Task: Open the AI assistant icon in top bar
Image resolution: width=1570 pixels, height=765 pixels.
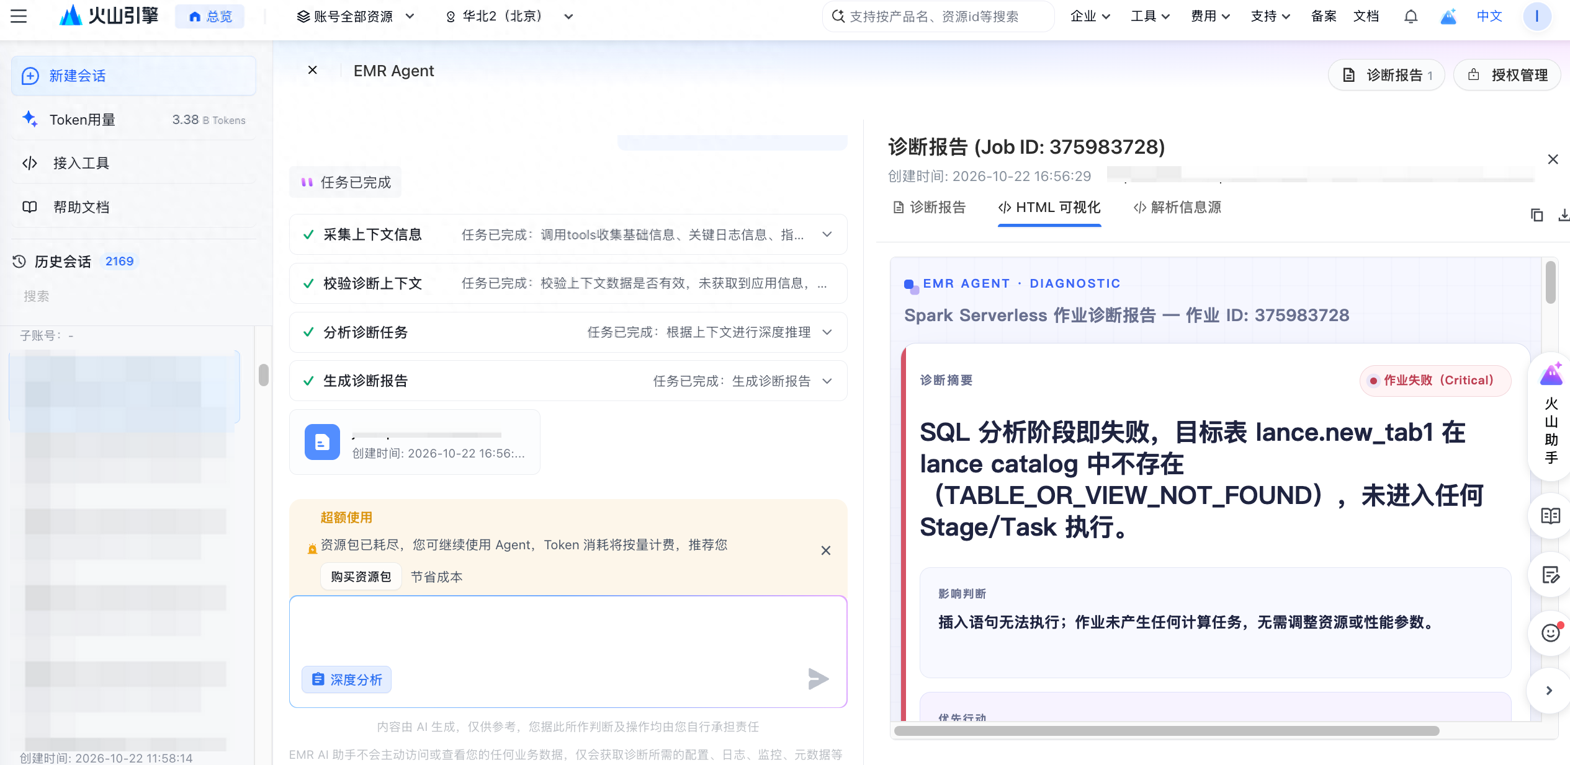Action: tap(1448, 16)
